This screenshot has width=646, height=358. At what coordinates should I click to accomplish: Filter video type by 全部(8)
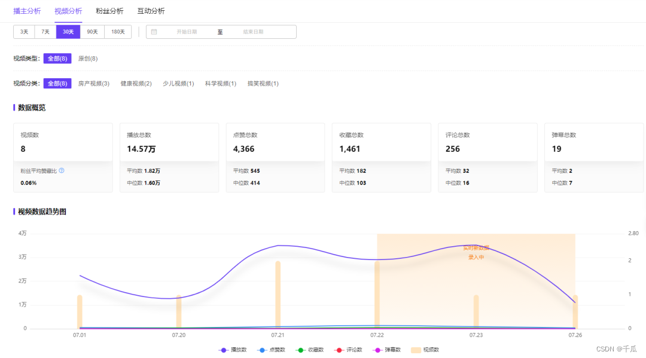pyautogui.click(x=57, y=59)
